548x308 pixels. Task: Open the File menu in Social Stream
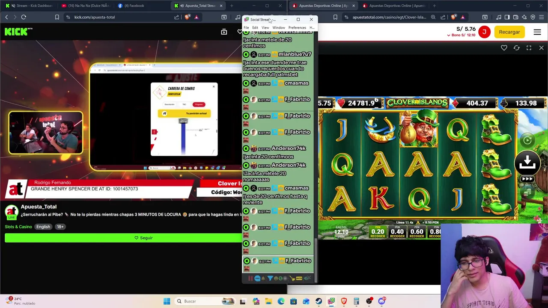click(x=246, y=28)
